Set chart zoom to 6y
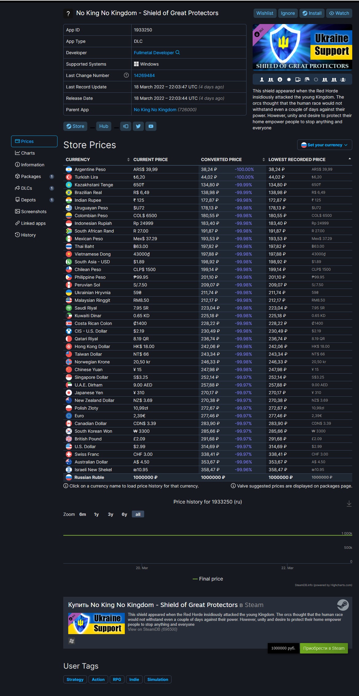 [124, 514]
